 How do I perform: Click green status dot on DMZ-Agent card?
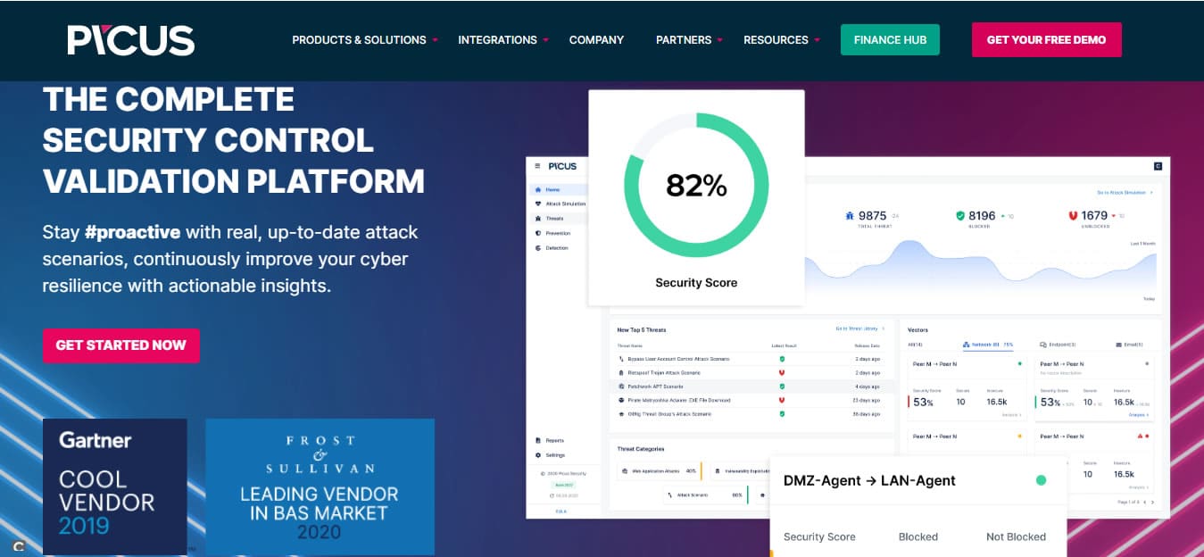[1041, 480]
